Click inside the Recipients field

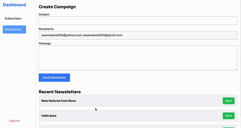tap(138, 35)
